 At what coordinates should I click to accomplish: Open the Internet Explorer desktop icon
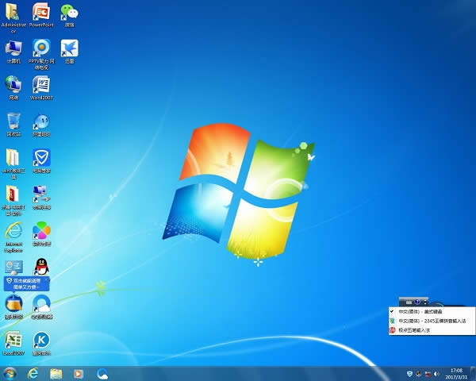(13, 231)
